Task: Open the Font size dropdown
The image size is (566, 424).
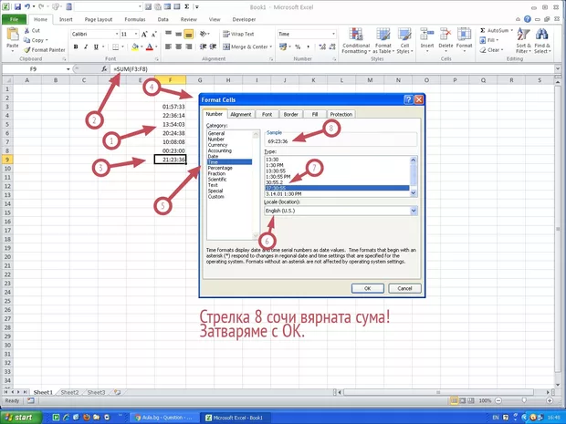Action: [136, 35]
